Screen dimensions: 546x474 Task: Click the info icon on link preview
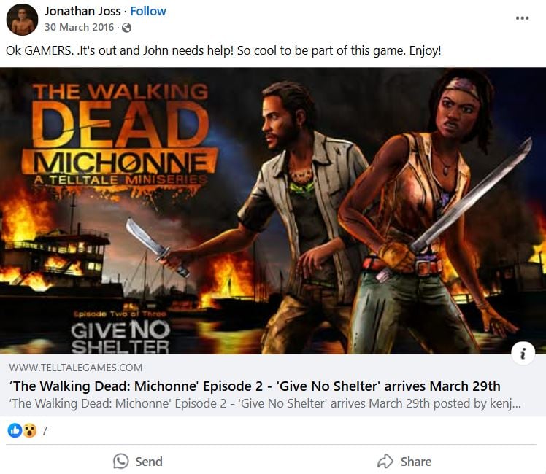(x=523, y=354)
